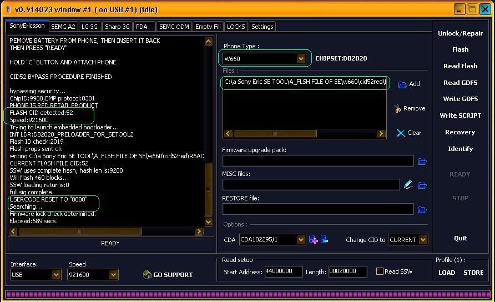Open the Change CID to dropdown

(x=423, y=239)
